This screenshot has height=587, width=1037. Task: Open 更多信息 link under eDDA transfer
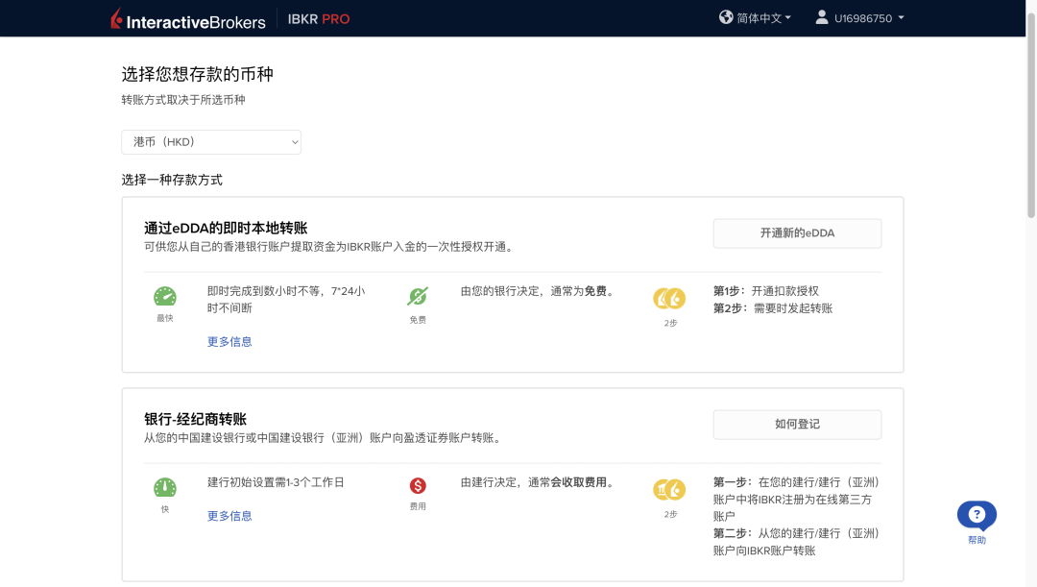229,341
